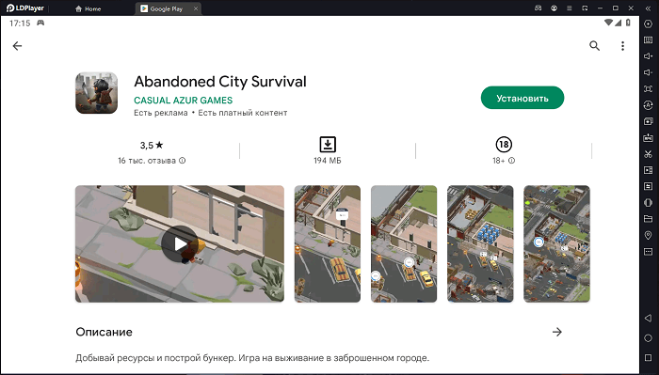
Task: Click the gamepad icon in the Android status bar
Action: [x=40, y=23]
